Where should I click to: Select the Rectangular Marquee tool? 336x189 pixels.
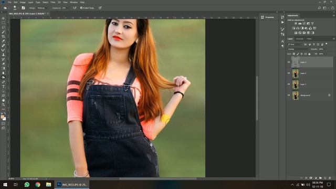(x=3, y=23)
